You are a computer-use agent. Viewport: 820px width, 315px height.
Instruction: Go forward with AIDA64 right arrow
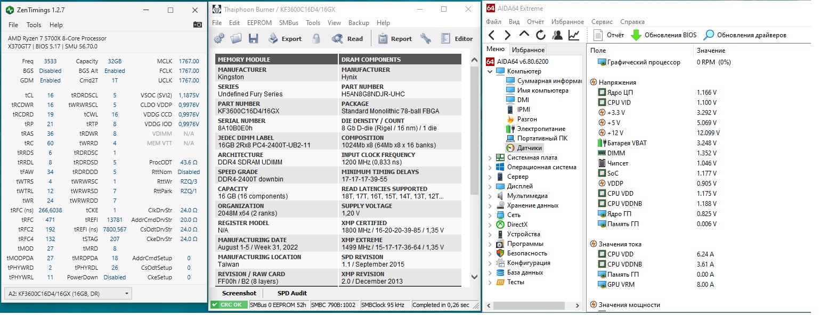[x=508, y=35]
